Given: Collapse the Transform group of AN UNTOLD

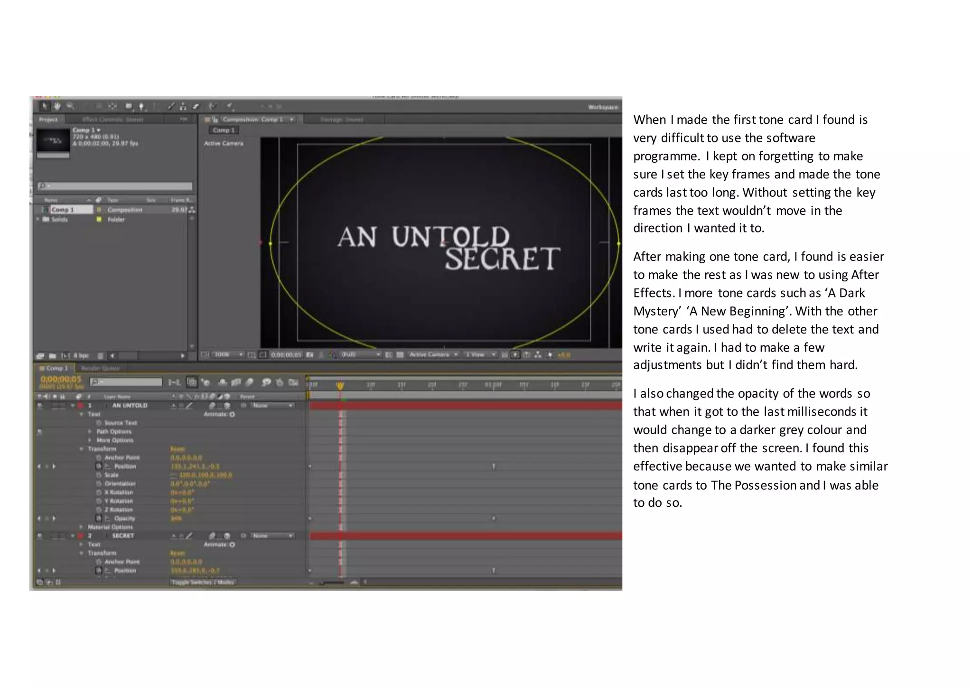Looking at the screenshot, I should 82,449.
